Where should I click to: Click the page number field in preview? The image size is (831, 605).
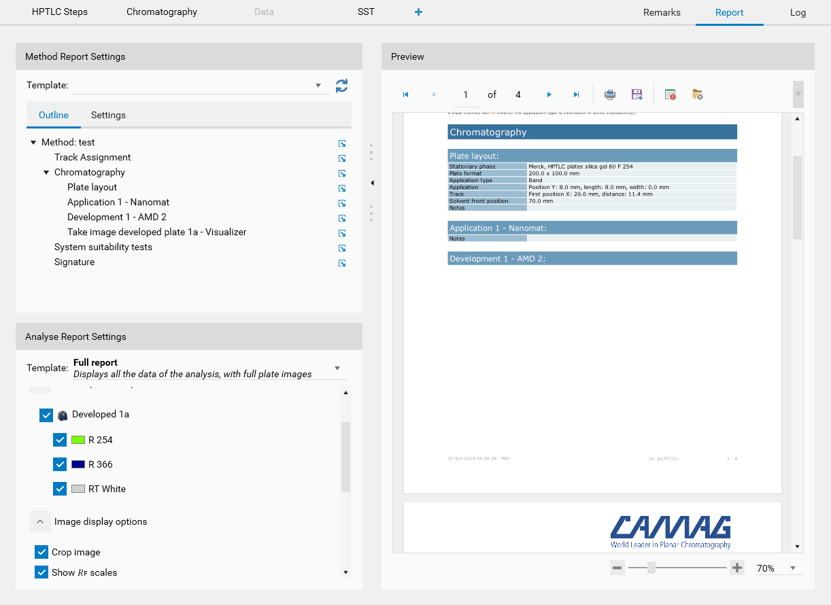tap(466, 94)
